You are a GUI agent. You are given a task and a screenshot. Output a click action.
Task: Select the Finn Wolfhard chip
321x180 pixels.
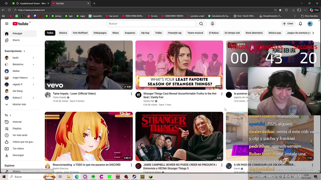coord(80,33)
